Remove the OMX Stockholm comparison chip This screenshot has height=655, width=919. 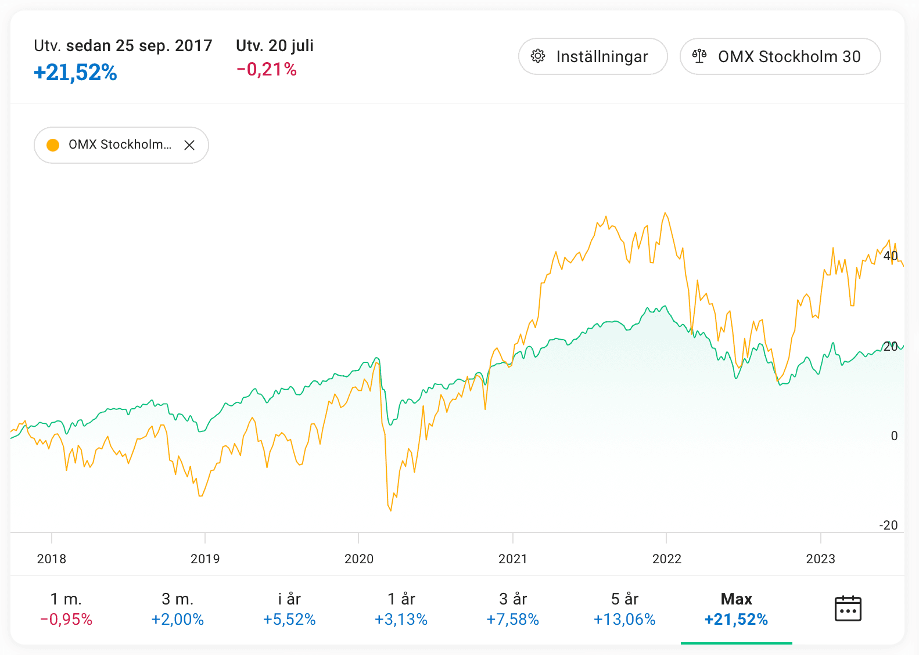[189, 145]
